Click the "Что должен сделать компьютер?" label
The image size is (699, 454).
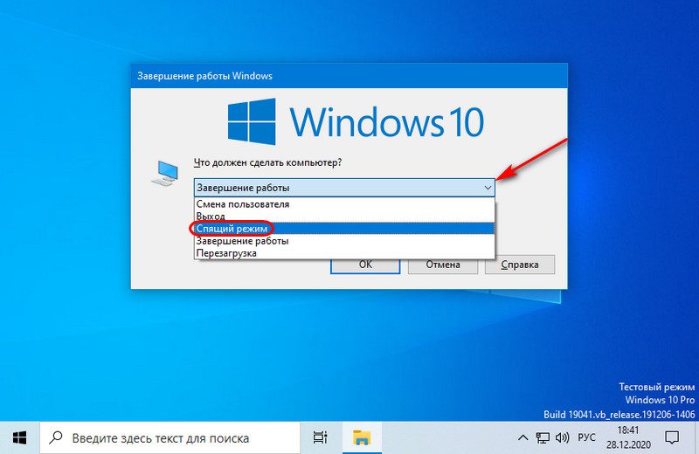coord(267,162)
